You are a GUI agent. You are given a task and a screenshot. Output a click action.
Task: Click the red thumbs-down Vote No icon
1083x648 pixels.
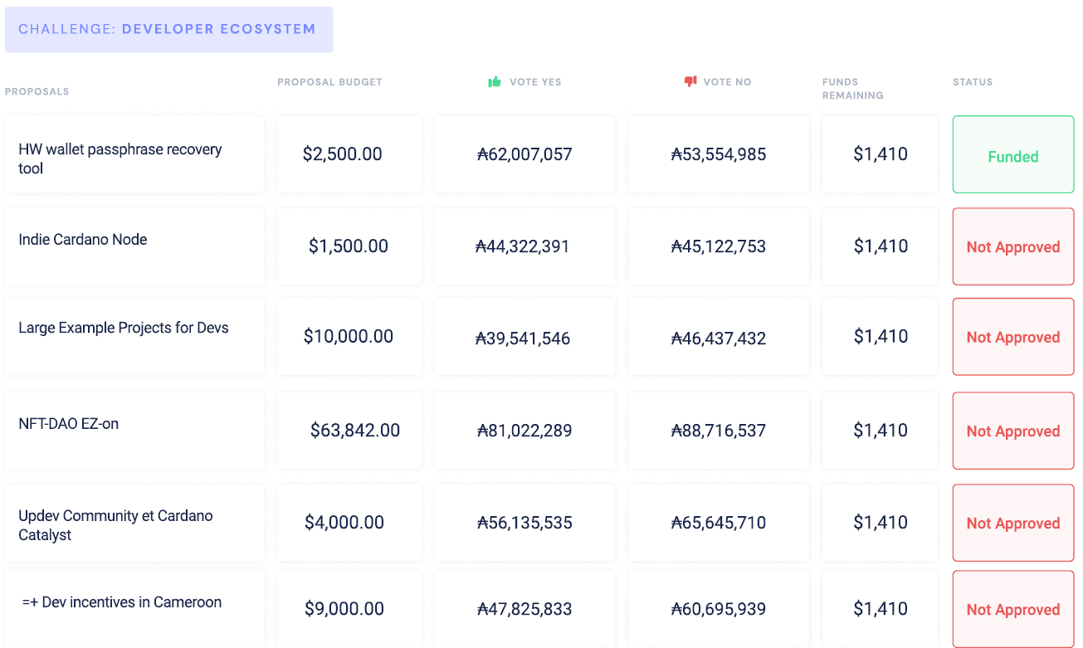tap(690, 81)
